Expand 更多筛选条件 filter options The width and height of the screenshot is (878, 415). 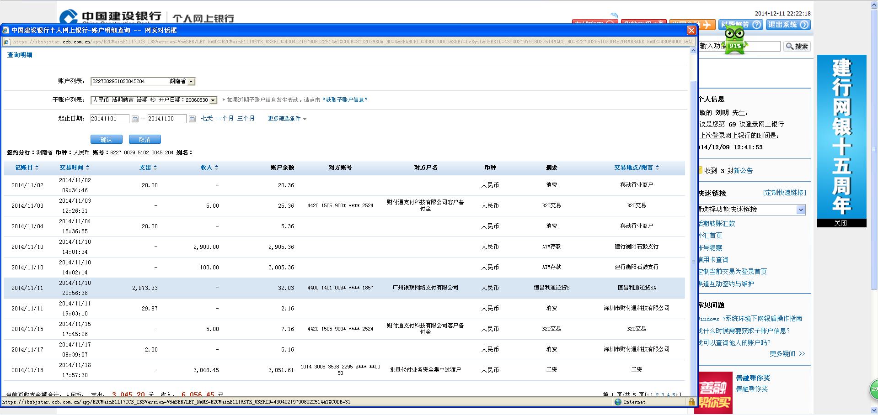[x=287, y=119]
